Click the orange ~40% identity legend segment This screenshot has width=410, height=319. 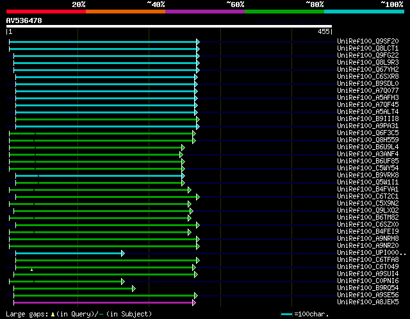pyautogui.click(x=126, y=12)
